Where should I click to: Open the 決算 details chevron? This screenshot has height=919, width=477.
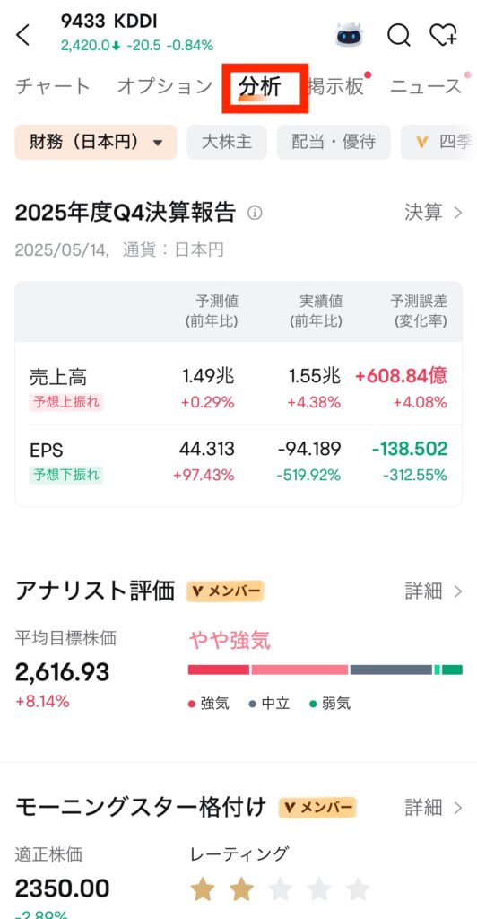pos(434,212)
